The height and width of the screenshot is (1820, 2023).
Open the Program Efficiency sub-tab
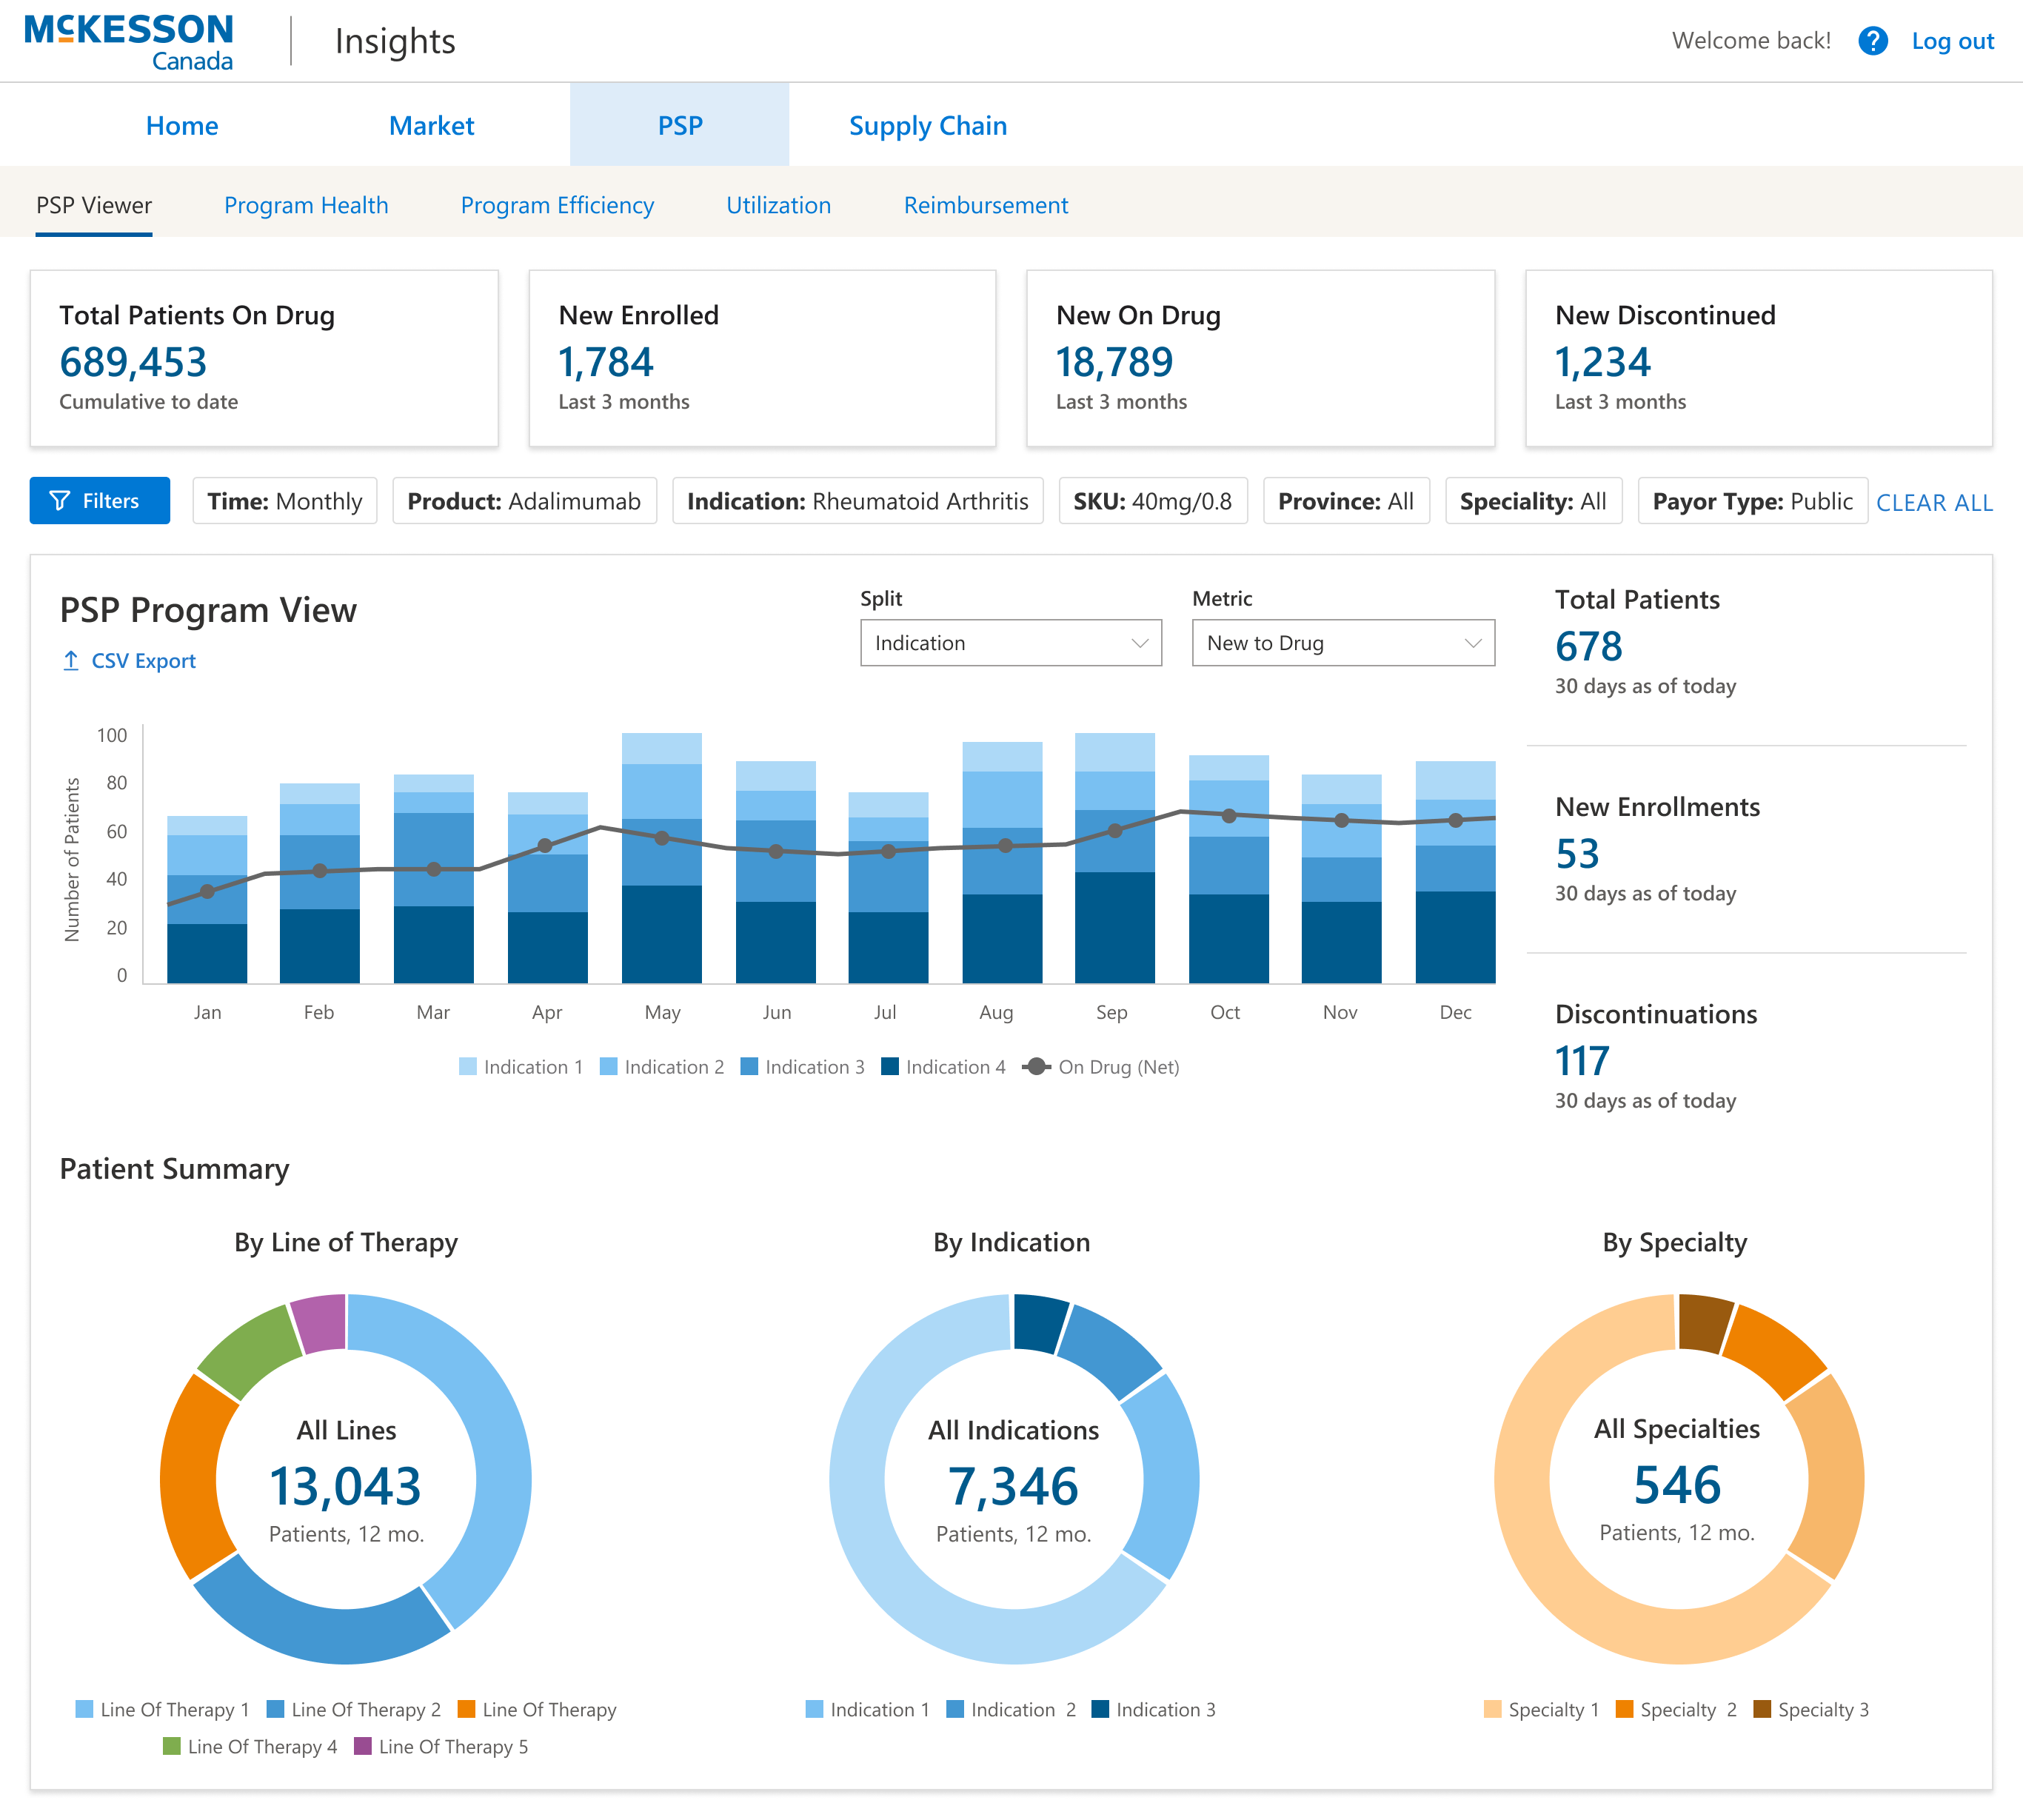click(557, 205)
